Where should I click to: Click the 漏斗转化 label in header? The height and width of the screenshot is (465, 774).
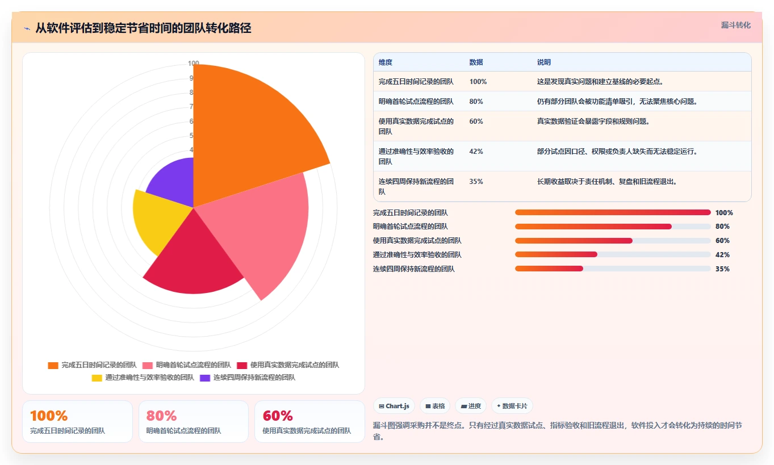pos(735,26)
